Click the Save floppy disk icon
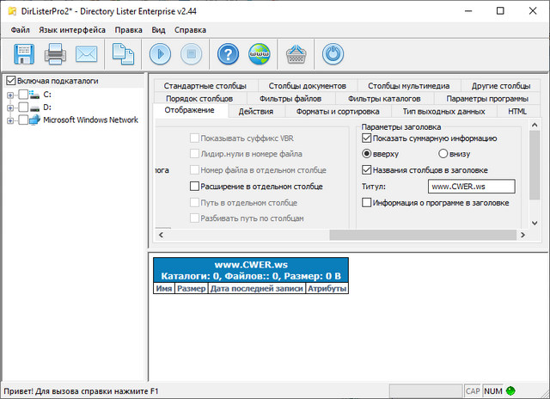This screenshot has width=550, height=399. (x=22, y=54)
